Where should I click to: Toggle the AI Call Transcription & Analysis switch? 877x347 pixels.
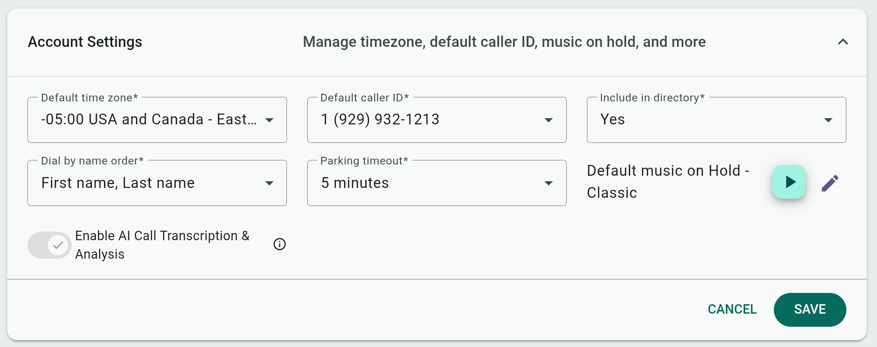tap(50, 245)
